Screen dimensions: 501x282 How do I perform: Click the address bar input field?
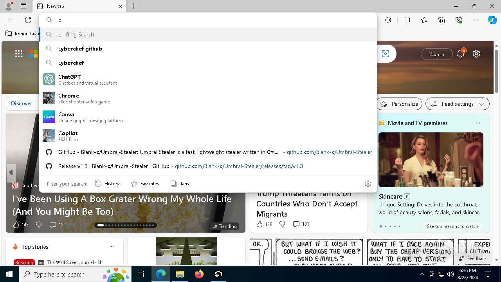click(x=208, y=20)
